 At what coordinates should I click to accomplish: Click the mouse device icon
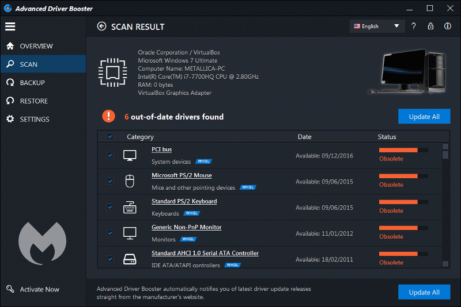(x=130, y=181)
